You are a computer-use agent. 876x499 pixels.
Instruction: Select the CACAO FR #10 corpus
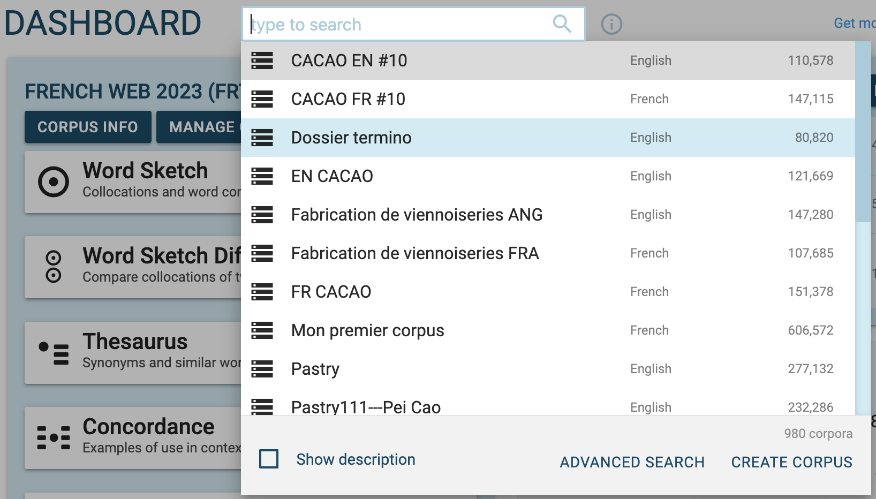pyautogui.click(x=548, y=99)
